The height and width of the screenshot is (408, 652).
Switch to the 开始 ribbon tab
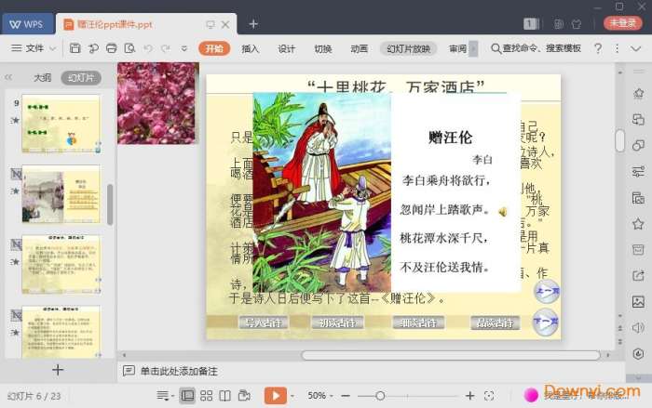coord(214,48)
